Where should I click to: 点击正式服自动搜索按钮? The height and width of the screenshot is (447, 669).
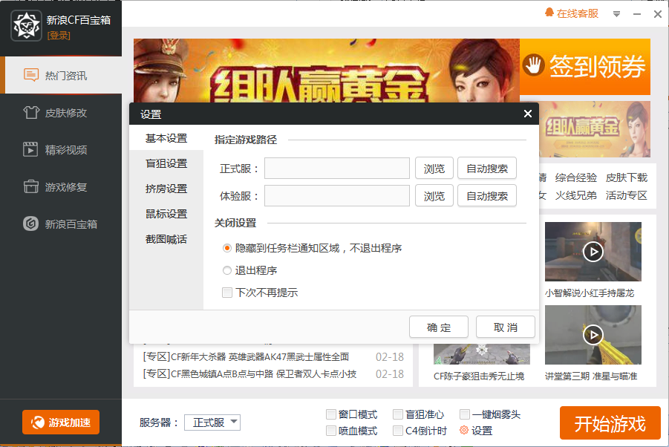pyautogui.click(x=487, y=168)
